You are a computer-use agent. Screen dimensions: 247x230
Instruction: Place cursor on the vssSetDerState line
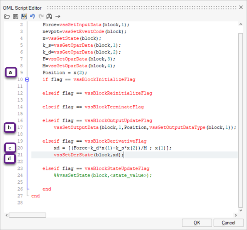pyautogui.click(x=89, y=154)
